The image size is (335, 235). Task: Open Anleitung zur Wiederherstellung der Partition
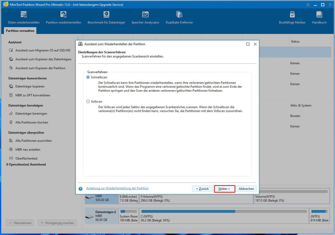[117, 188]
